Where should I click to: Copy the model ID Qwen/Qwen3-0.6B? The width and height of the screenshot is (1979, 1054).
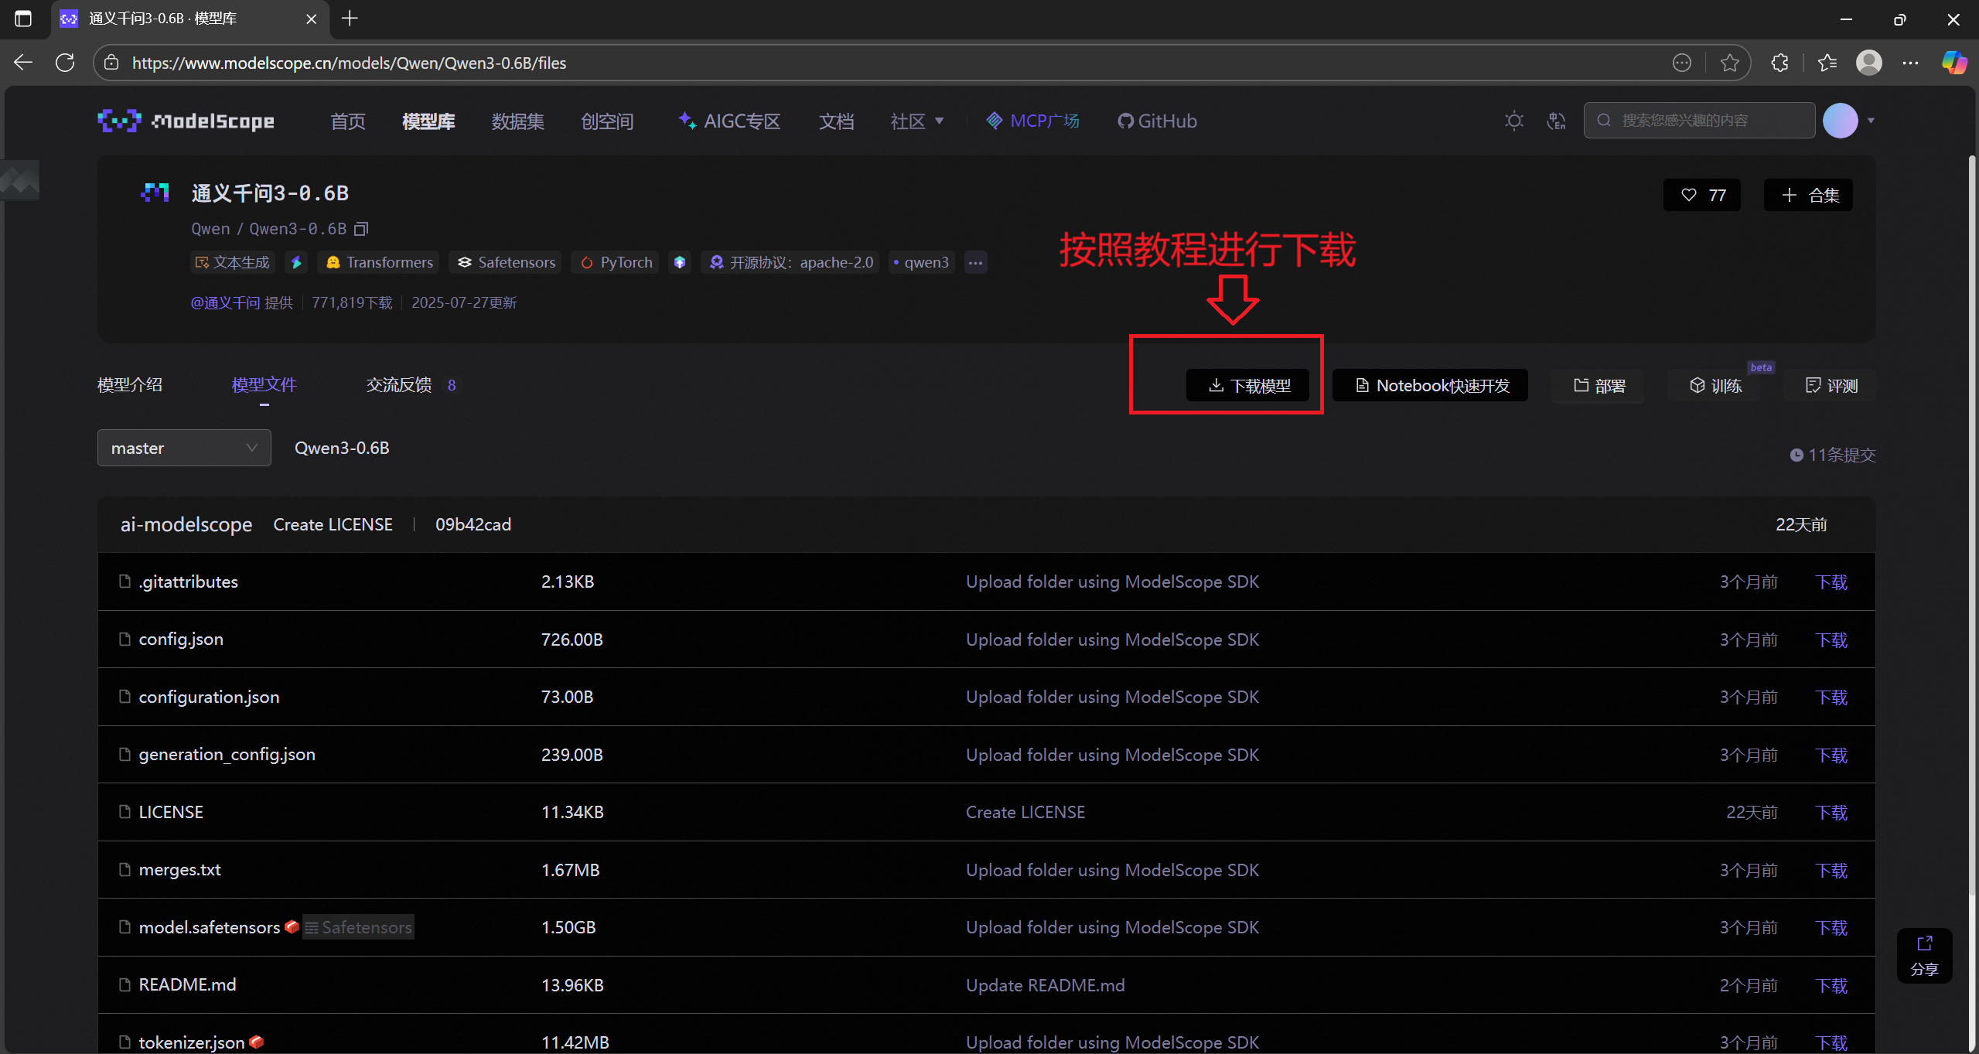point(361,229)
